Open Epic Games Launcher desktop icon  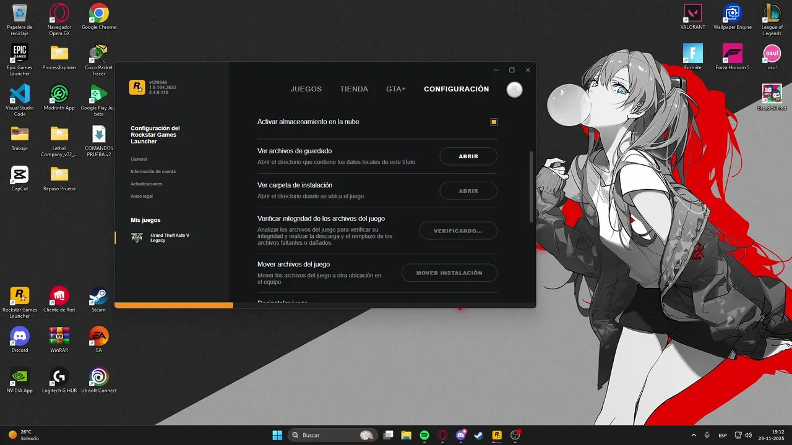point(20,60)
